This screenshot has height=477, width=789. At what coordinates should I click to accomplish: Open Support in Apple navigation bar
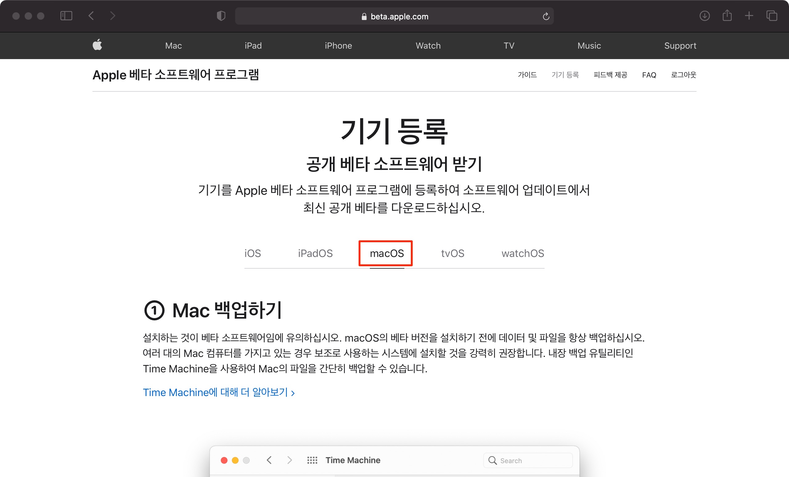pos(680,46)
